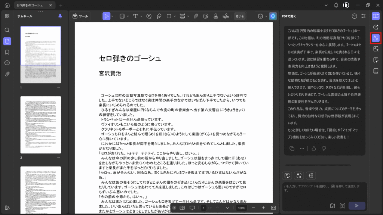Select the highlighter pen tool
Screen dimensions: 383x215
[x=159, y=16]
